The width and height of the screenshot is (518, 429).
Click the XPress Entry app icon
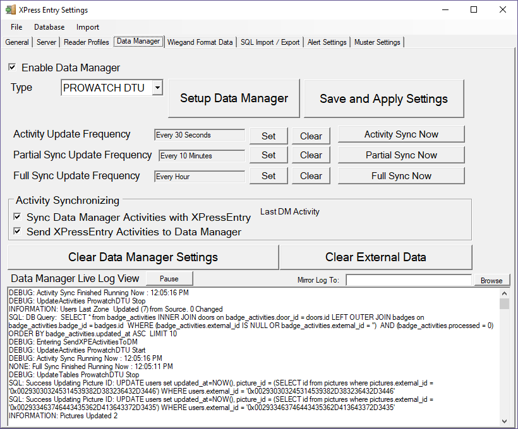[x=10, y=10]
